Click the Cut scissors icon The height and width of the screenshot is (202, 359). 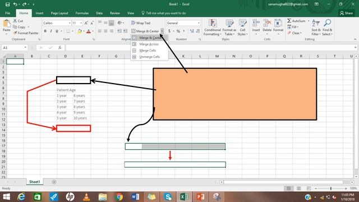pos(15,21)
